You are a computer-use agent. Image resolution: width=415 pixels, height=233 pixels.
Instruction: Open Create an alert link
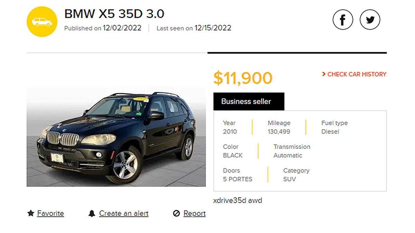tap(124, 213)
